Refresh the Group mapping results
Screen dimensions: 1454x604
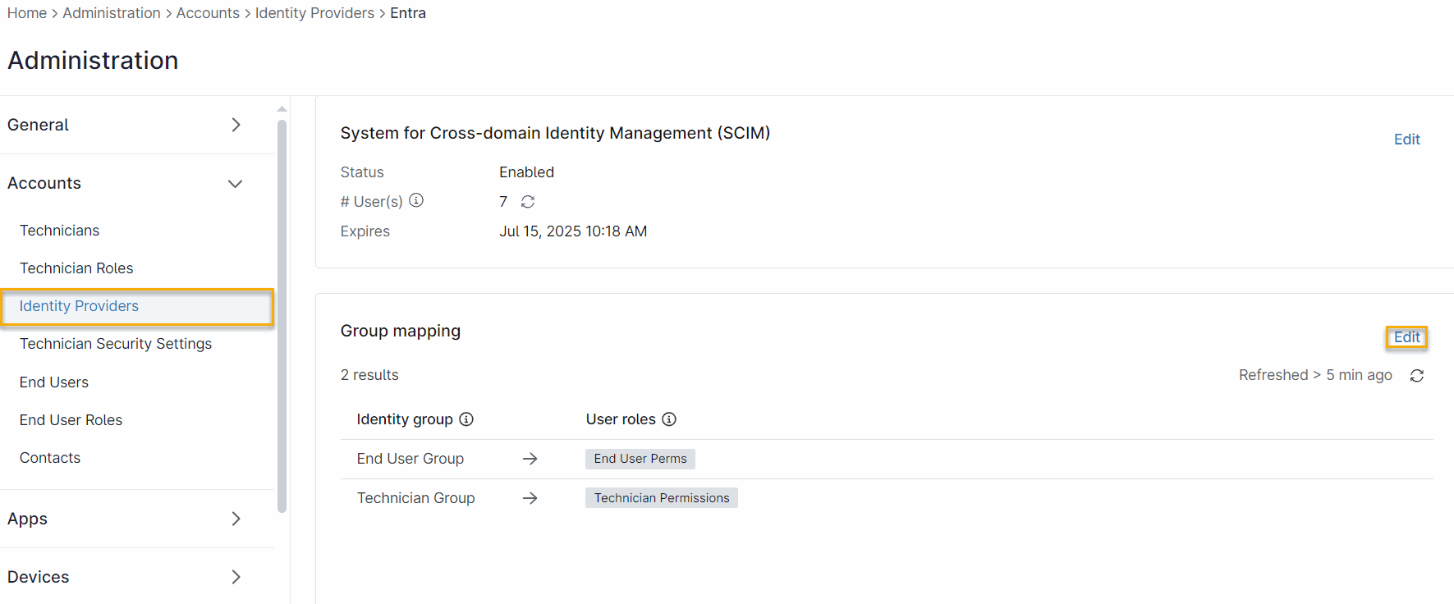click(x=1416, y=375)
